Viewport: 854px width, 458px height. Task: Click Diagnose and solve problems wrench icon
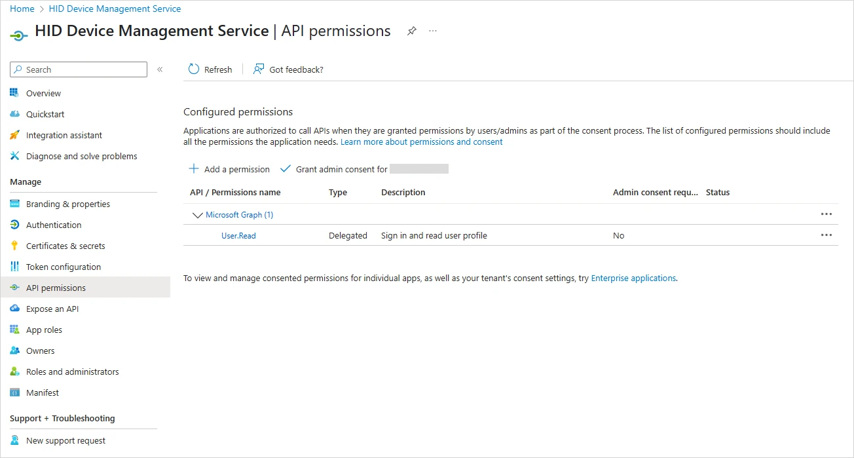[14, 156]
